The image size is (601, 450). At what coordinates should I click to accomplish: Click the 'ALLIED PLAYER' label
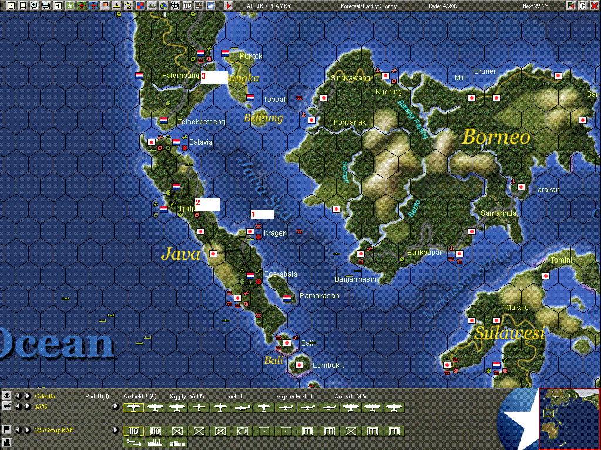(269, 6)
